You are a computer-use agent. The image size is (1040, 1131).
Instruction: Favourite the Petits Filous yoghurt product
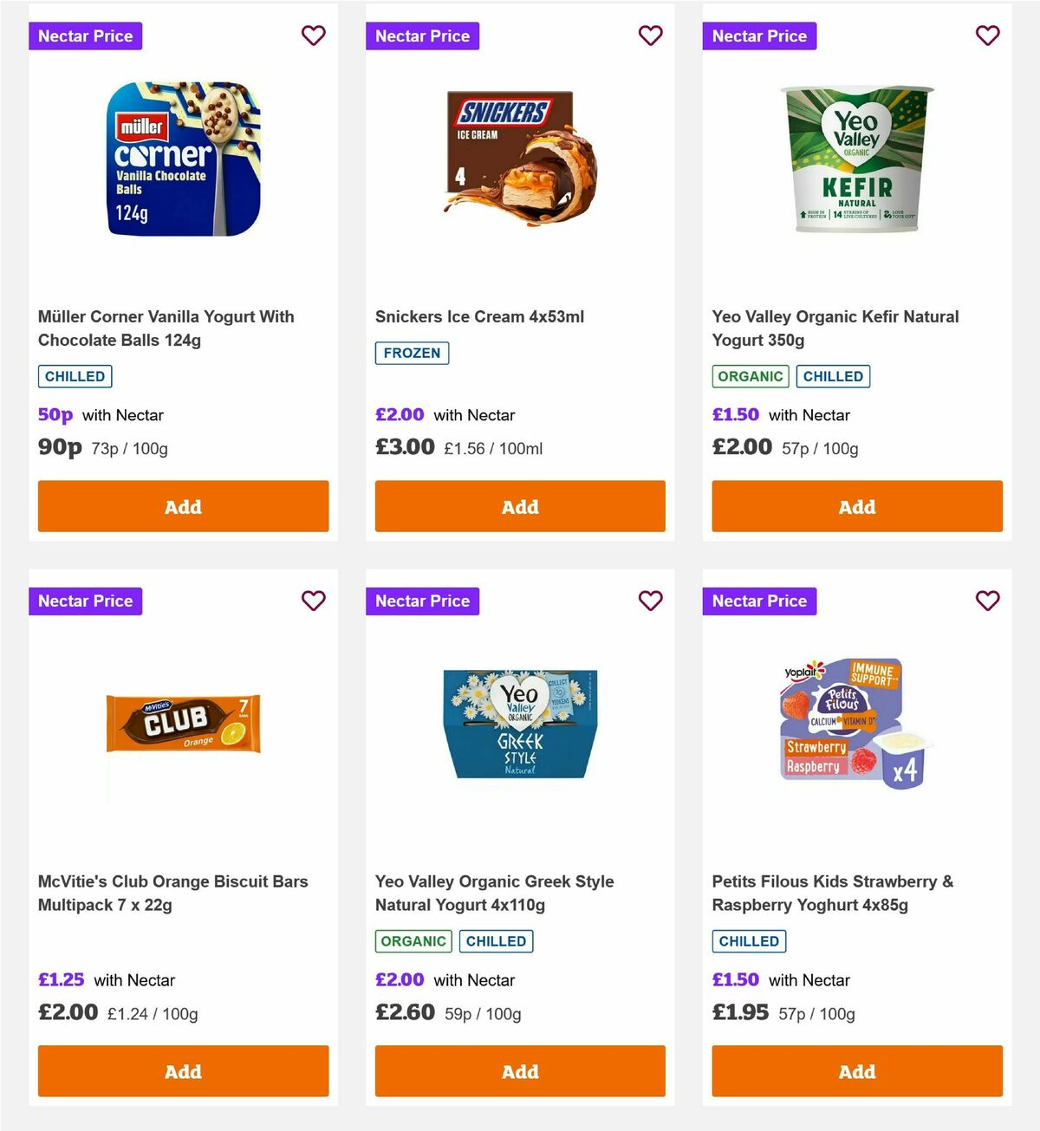pyautogui.click(x=987, y=601)
